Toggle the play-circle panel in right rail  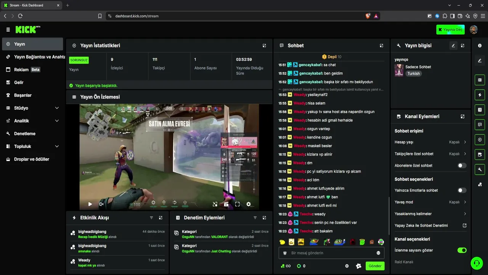[480, 140]
